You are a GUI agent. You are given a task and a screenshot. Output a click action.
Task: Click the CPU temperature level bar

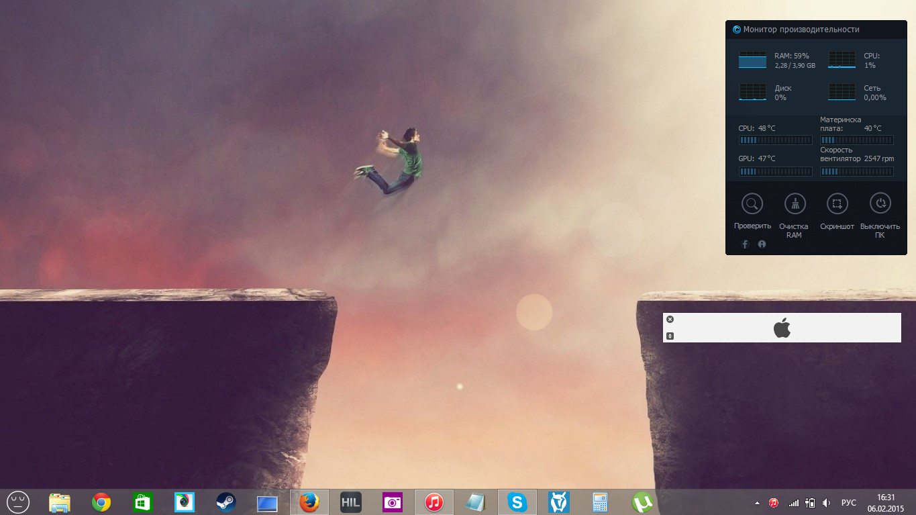tap(775, 140)
